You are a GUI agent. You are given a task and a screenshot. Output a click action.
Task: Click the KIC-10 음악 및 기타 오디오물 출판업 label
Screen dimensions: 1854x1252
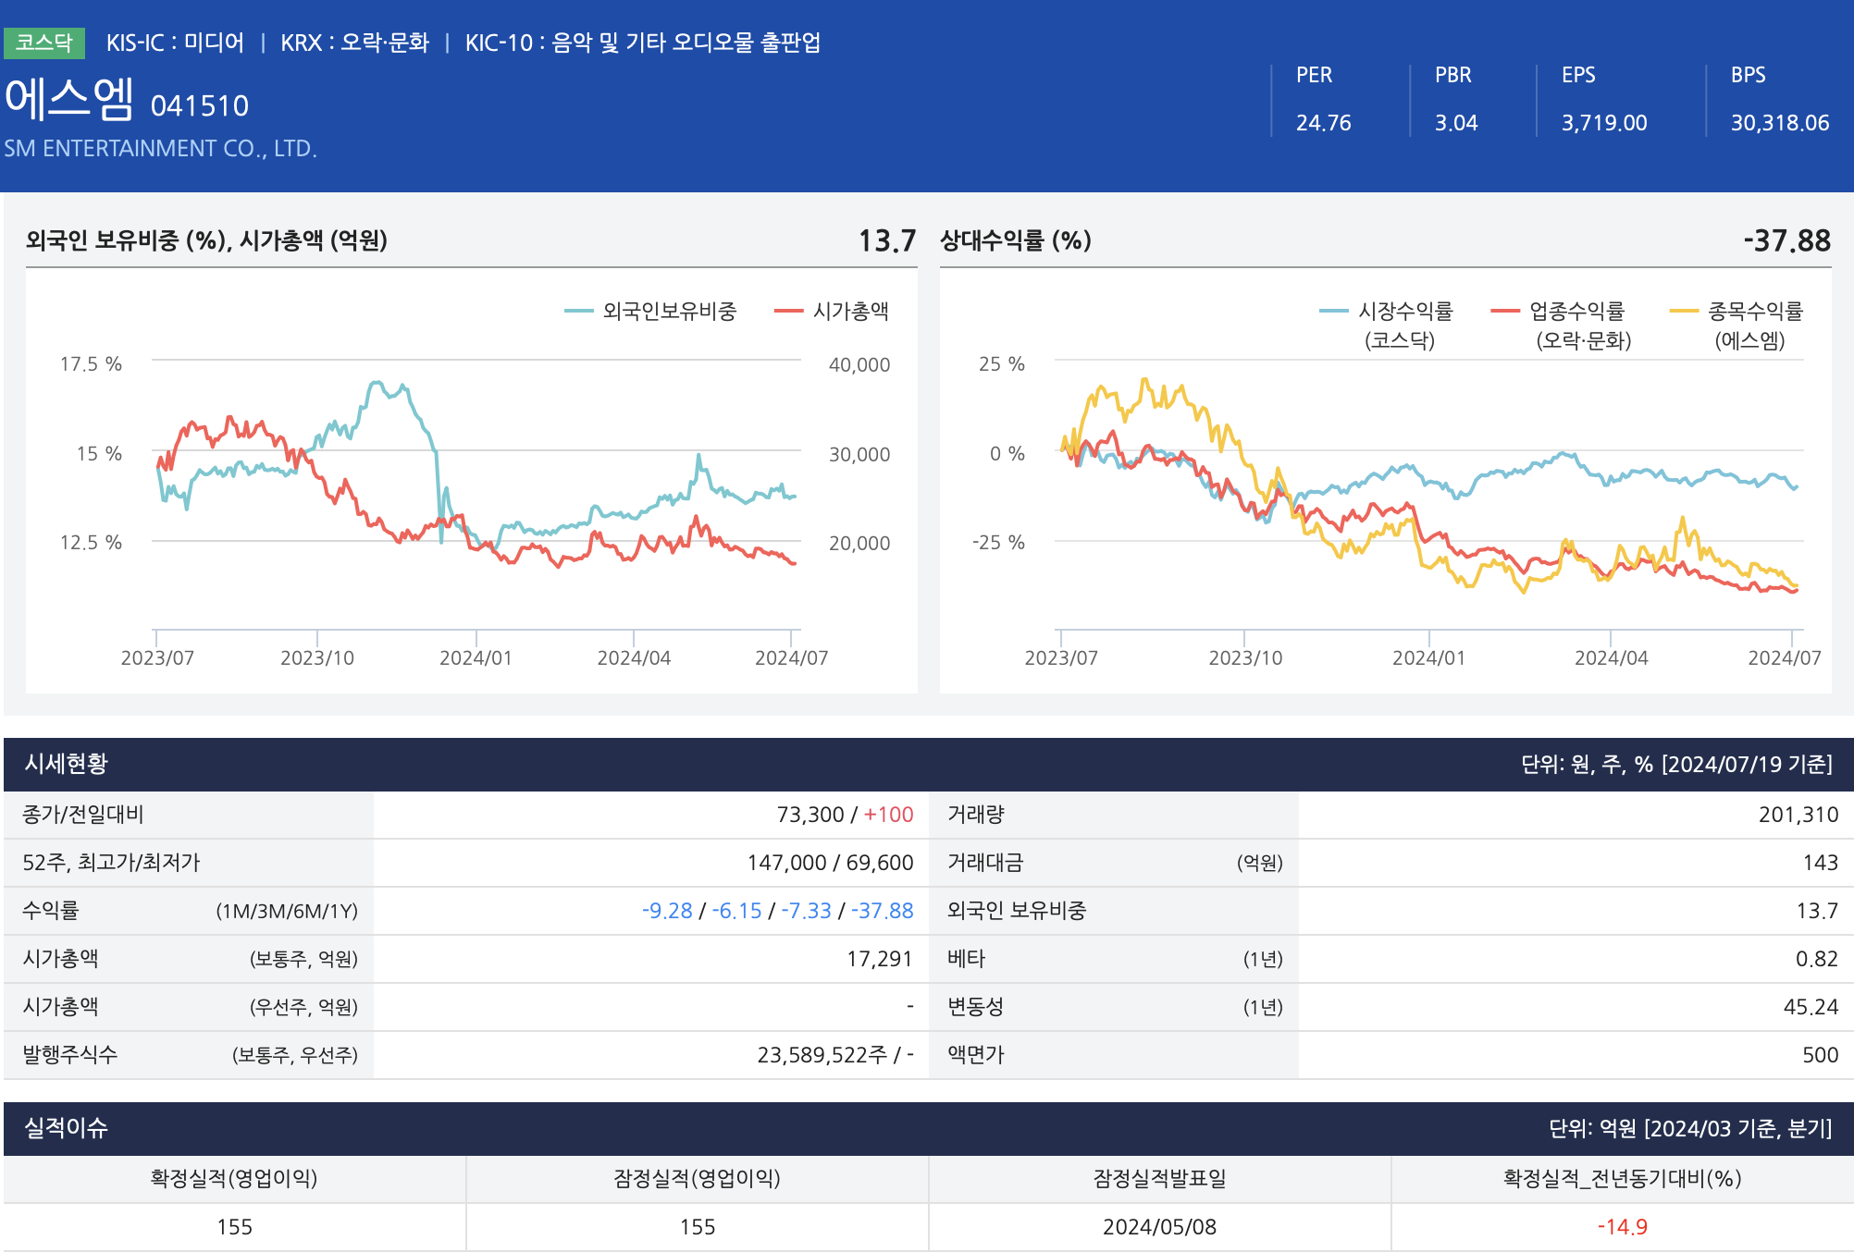[x=642, y=43]
